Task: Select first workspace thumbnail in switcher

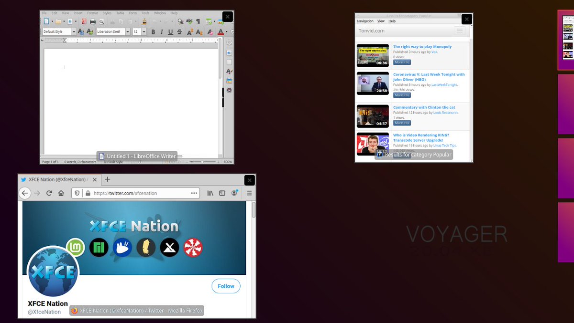Action: [x=566, y=40]
